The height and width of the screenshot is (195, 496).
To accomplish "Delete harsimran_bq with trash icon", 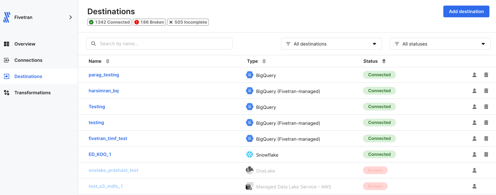I will pyautogui.click(x=486, y=91).
